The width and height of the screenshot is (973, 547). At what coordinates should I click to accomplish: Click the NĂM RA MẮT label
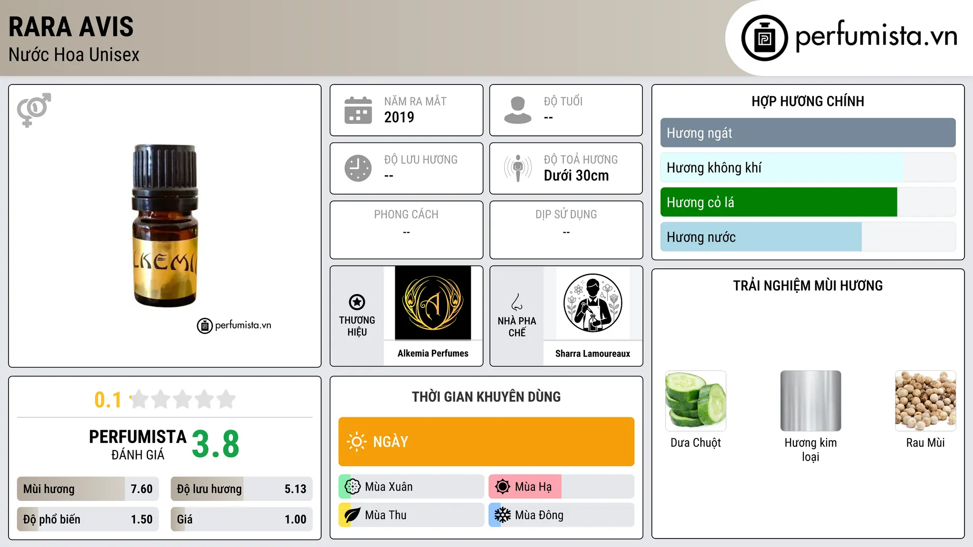pyautogui.click(x=415, y=101)
